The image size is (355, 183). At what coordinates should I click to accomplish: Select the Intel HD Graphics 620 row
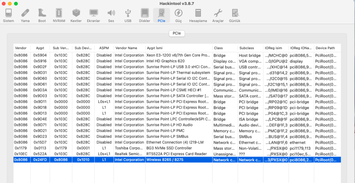click(x=177, y=61)
